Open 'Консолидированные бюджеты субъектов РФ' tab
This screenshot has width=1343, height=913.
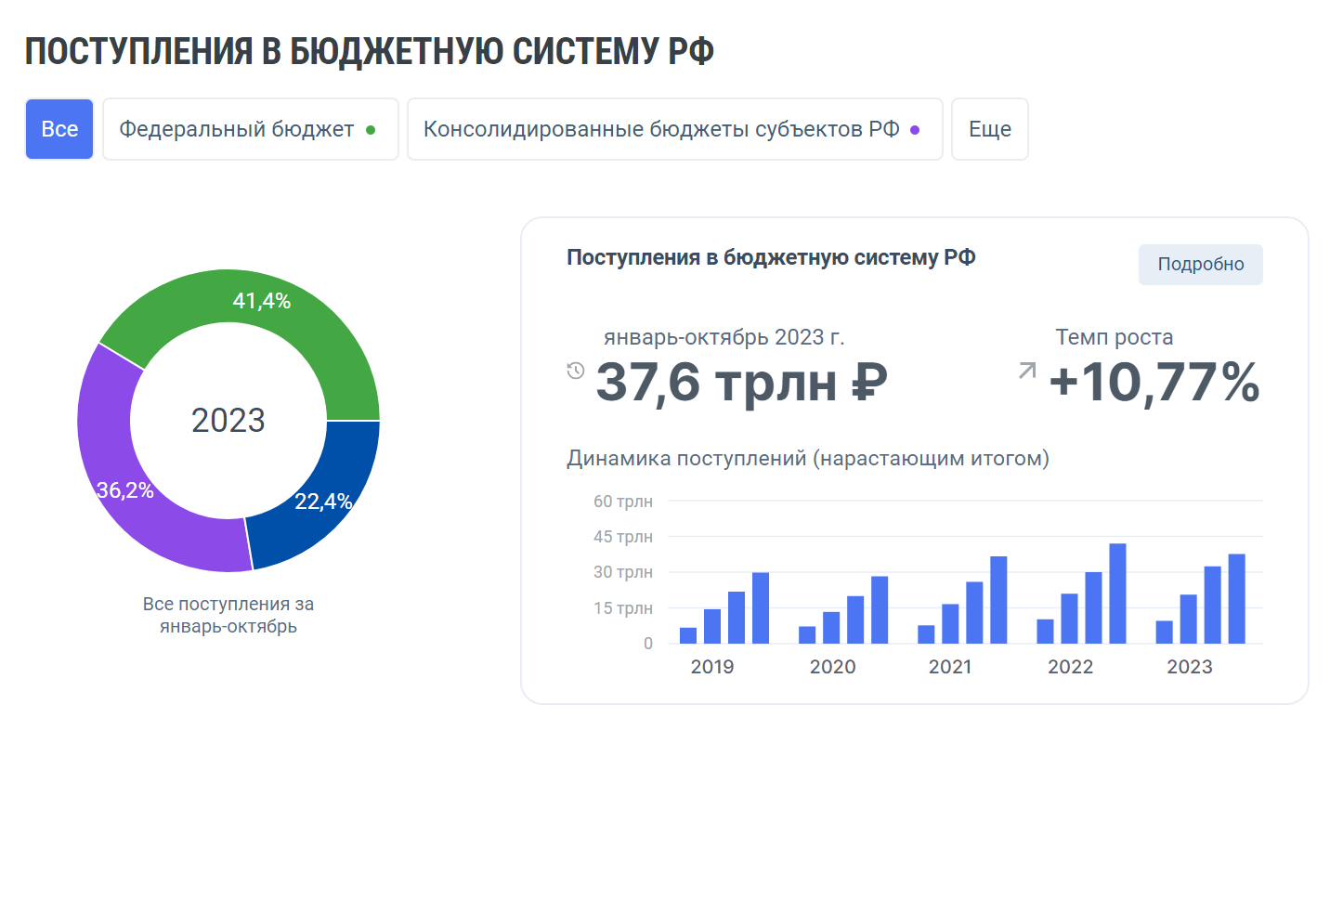tap(675, 129)
